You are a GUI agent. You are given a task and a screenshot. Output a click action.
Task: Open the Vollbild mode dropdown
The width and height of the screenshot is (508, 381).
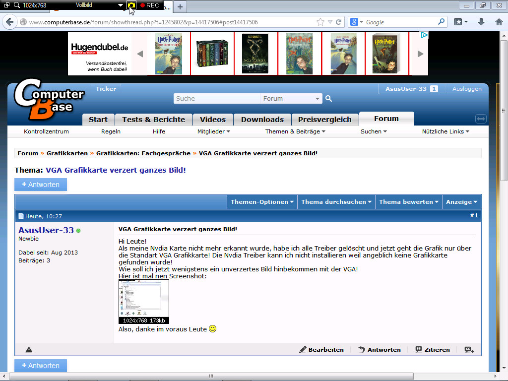pos(120,5)
